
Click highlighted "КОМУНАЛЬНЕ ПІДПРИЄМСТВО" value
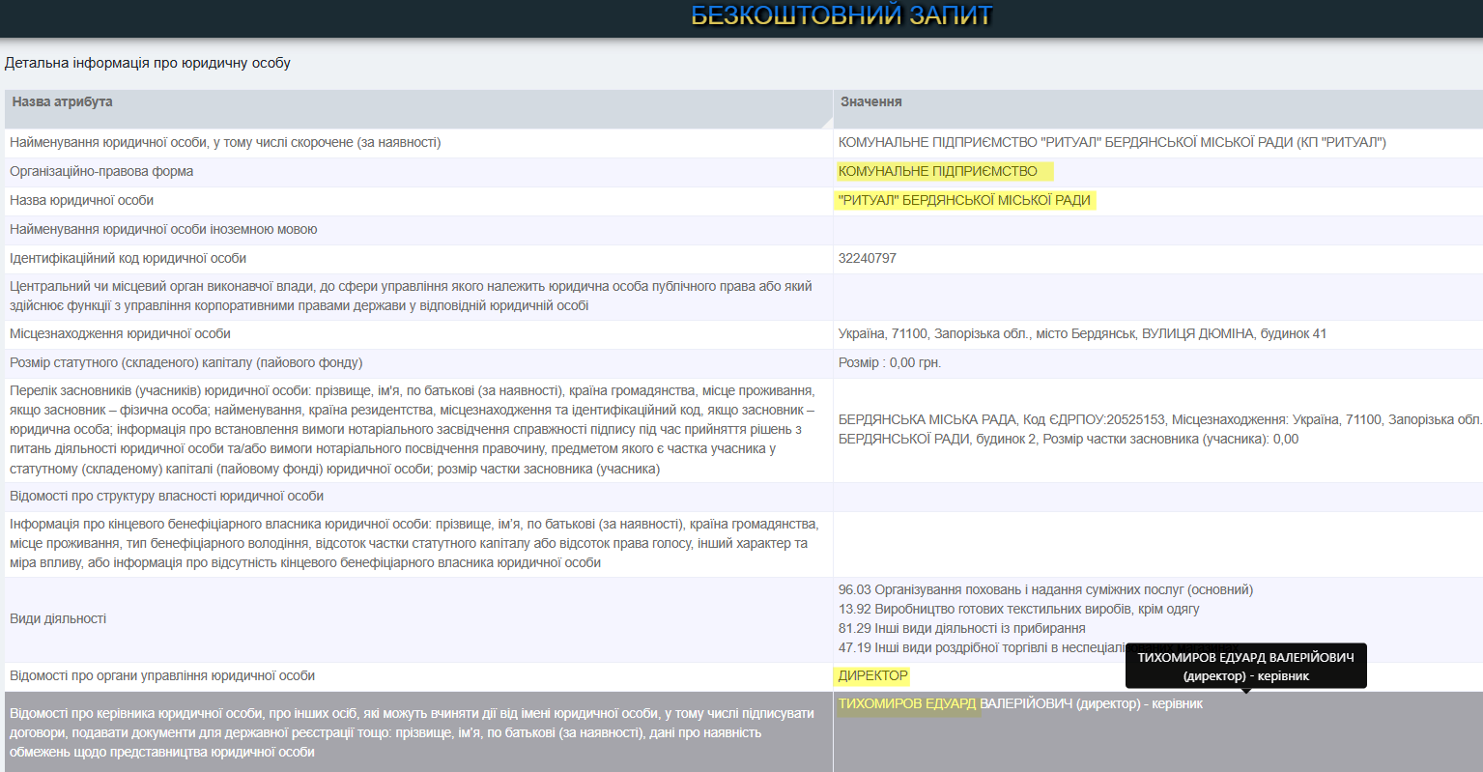(x=937, y=172)
